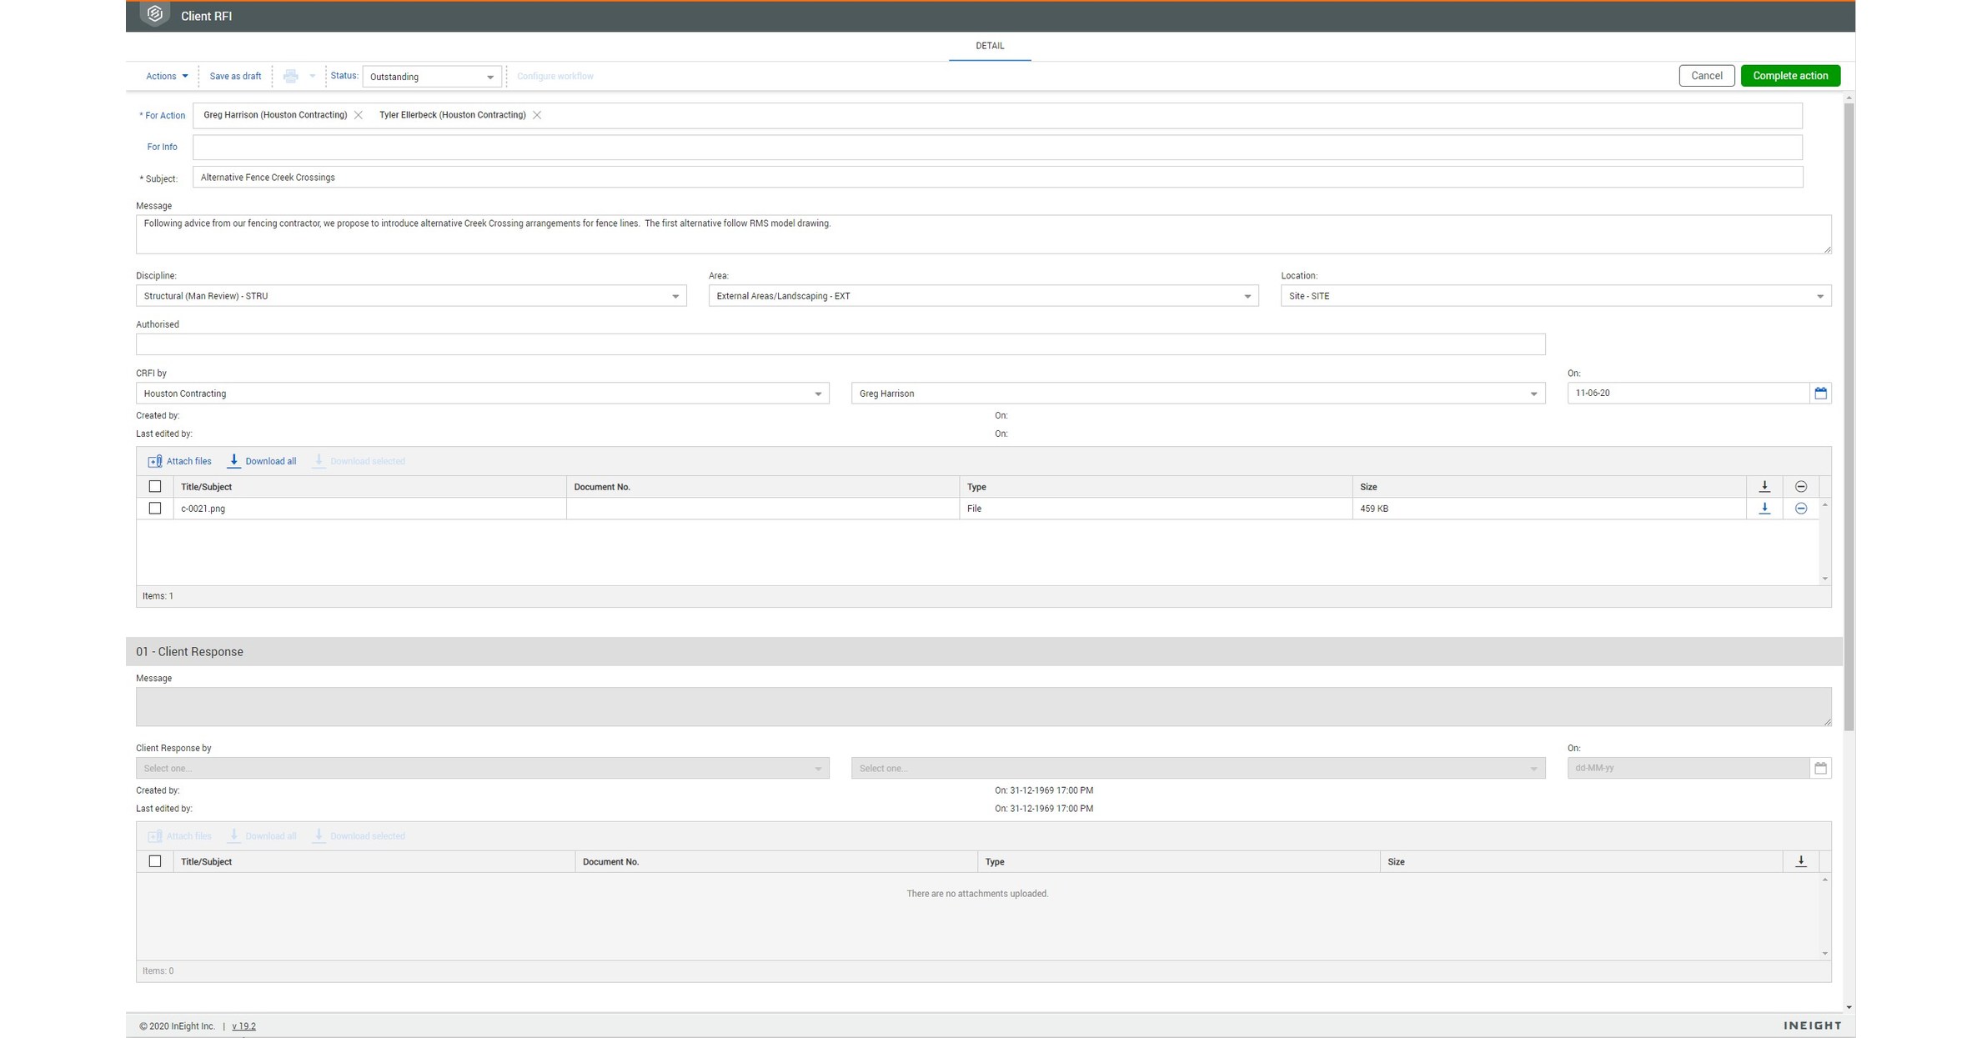
Task: Click the download icon for c-0021.png row
Action: (x=1764, y=508)
